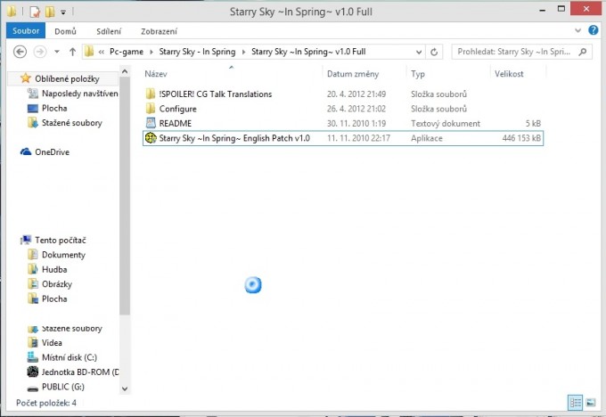Open OneDrive in the navigation pane
The image size is (606, 417).
53,152
